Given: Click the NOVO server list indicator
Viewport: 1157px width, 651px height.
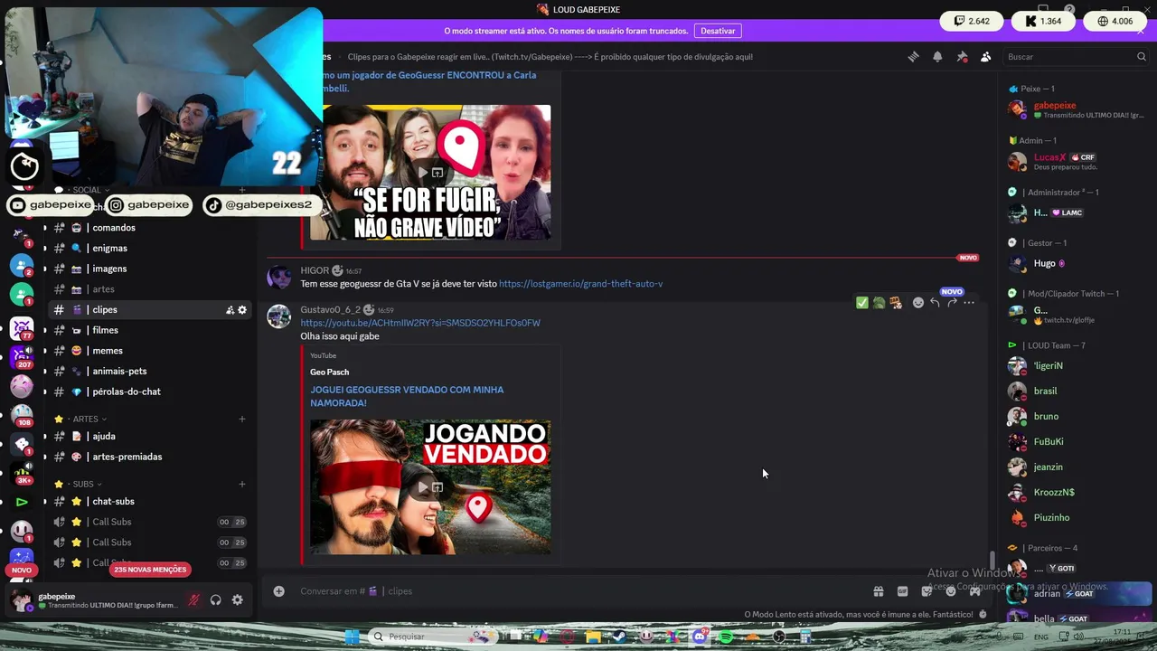Looking at the screenshot, I should coord(22,571).
